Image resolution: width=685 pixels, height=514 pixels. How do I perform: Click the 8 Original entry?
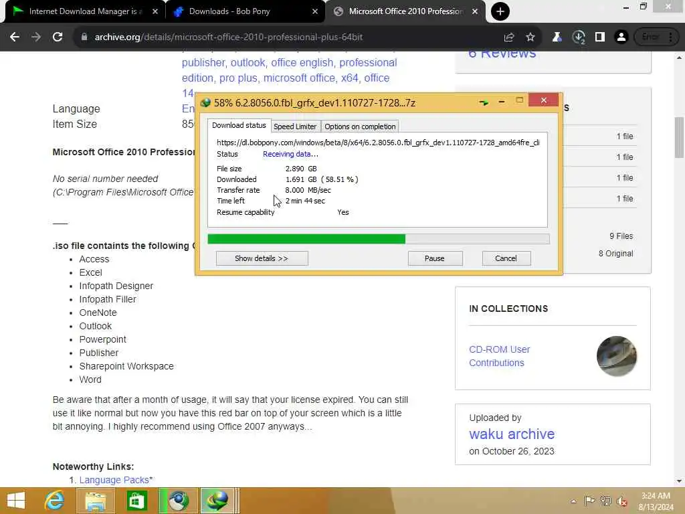point(615,254)
